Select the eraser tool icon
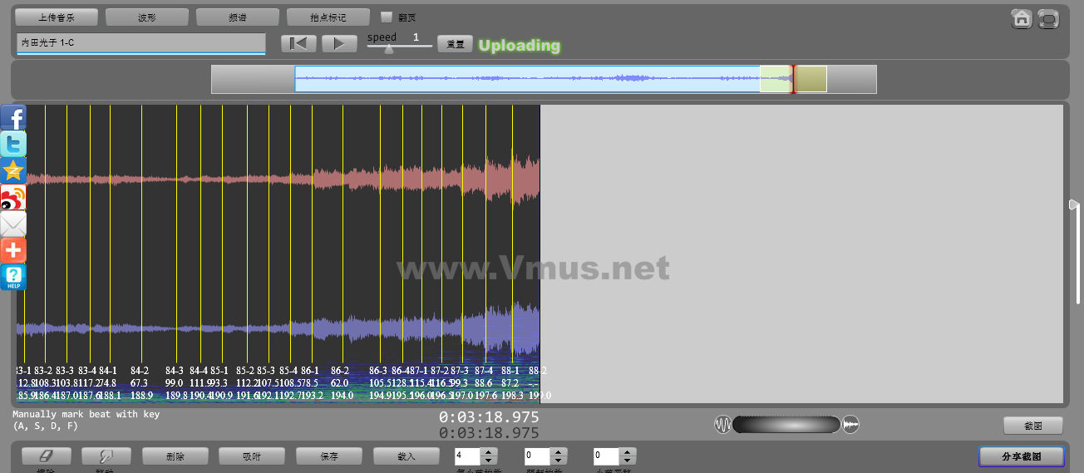This screenshot has height=473, width=1084. (47, 456)
